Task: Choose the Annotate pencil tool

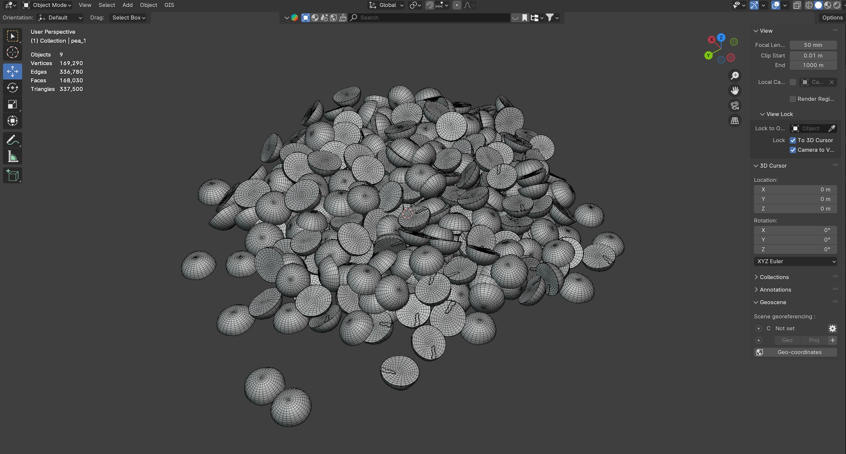Action: tap(12, 140)
